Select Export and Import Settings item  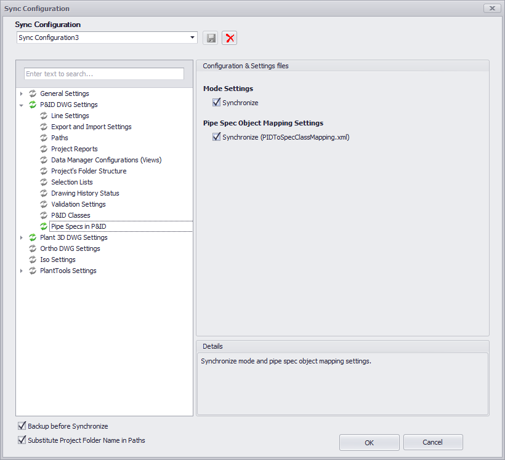pyautogui.click(x=91, y=127)
